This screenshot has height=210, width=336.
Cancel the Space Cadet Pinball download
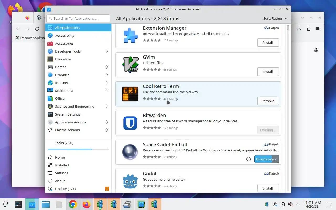tap(249, 159)
